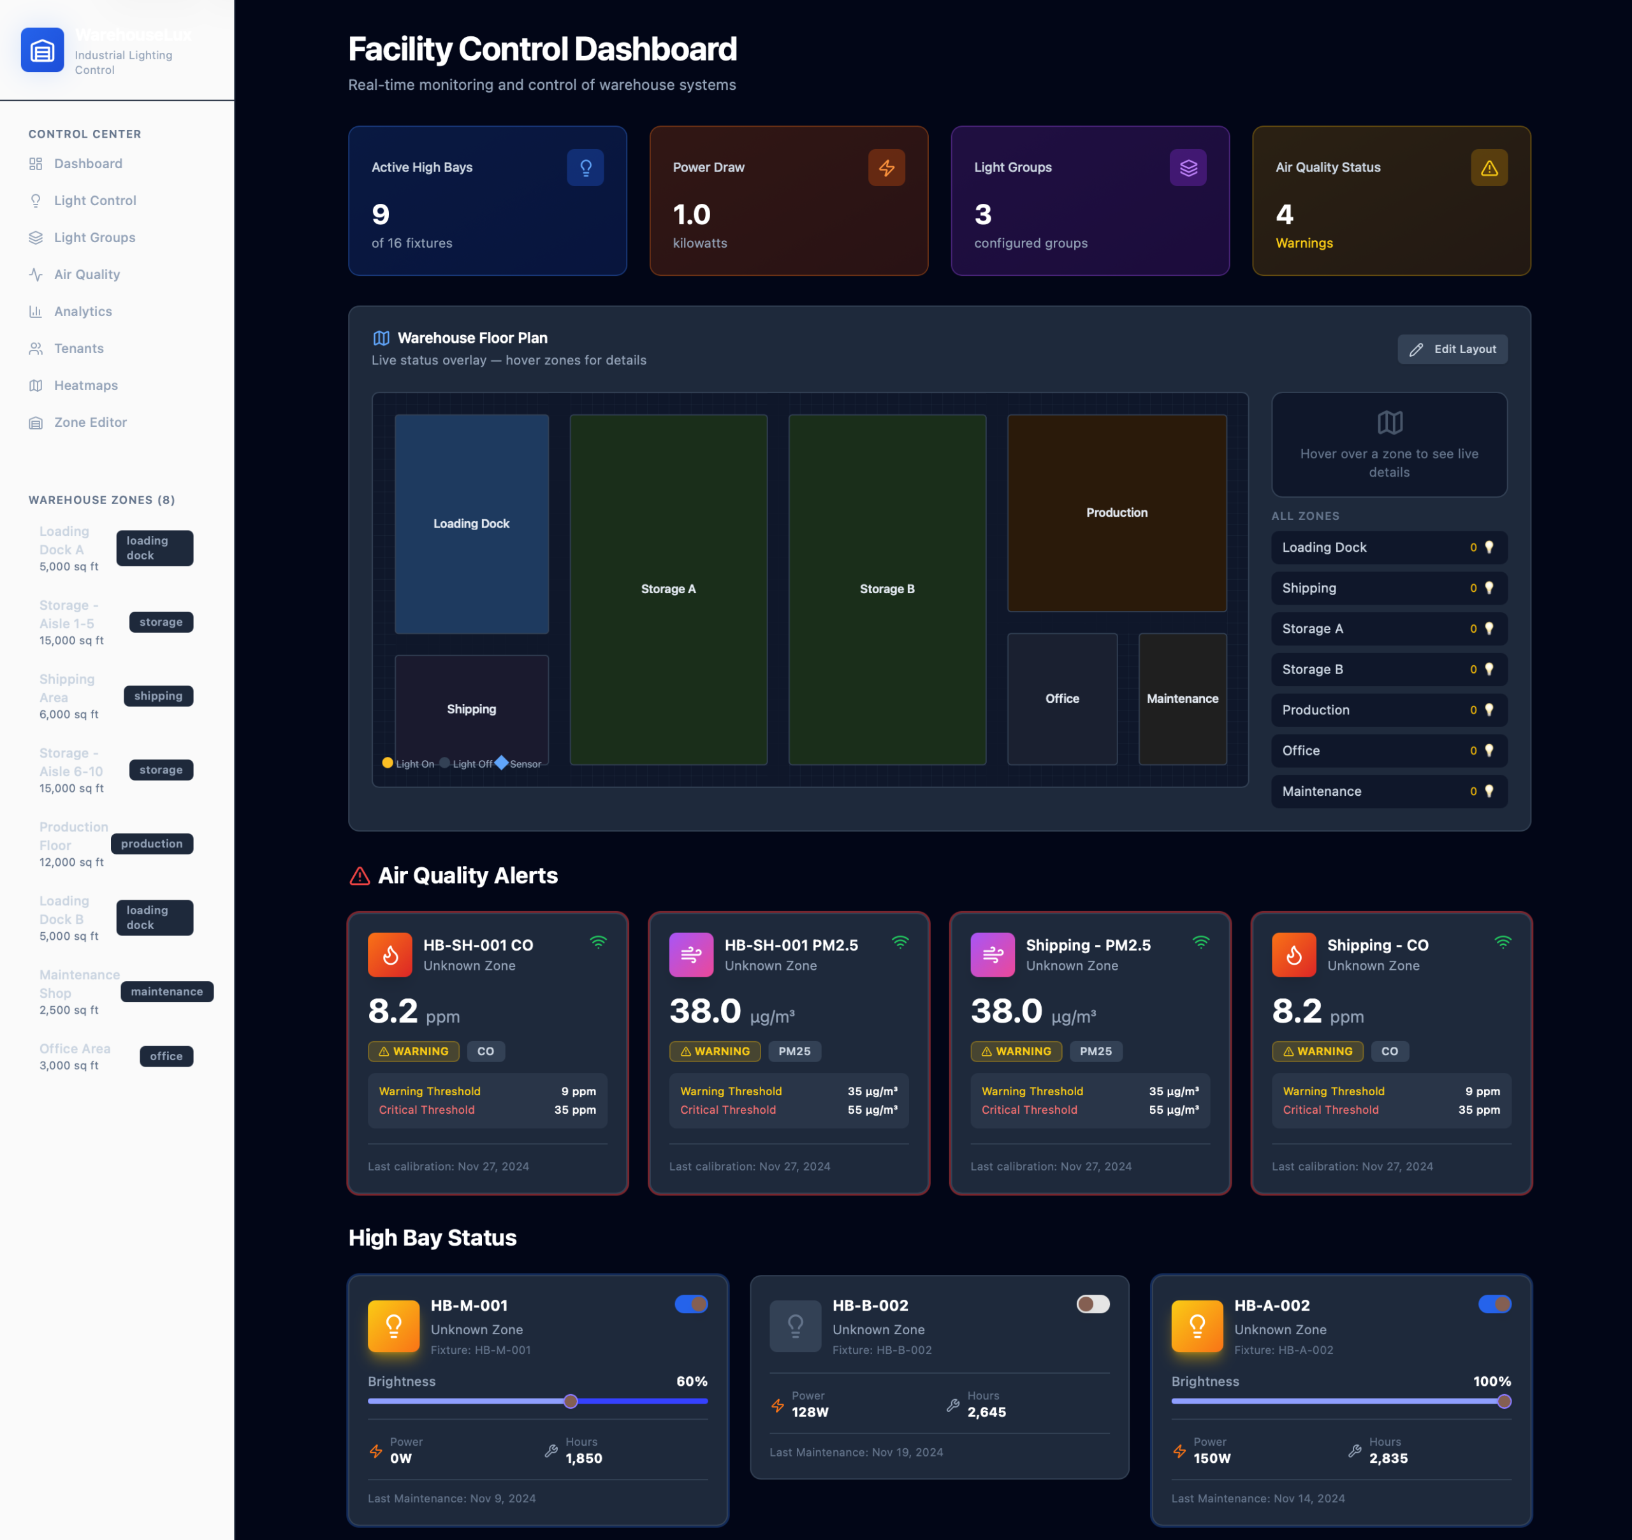
Task: Open the Zone Editor
Action: click(x=117, y=423)
